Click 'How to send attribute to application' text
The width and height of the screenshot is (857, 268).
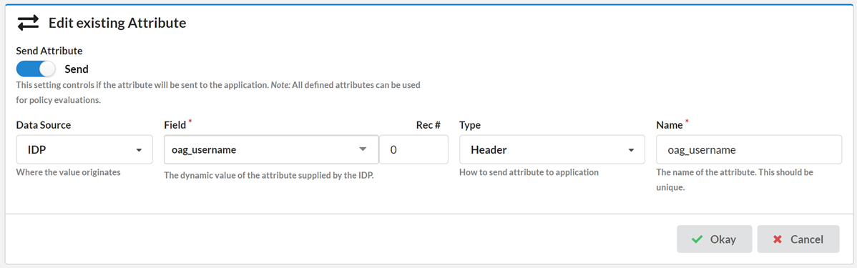pos(529,172)
